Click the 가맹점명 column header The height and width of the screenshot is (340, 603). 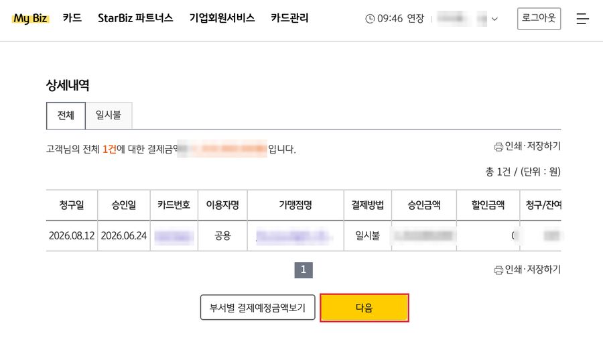(x=295, y=205)
